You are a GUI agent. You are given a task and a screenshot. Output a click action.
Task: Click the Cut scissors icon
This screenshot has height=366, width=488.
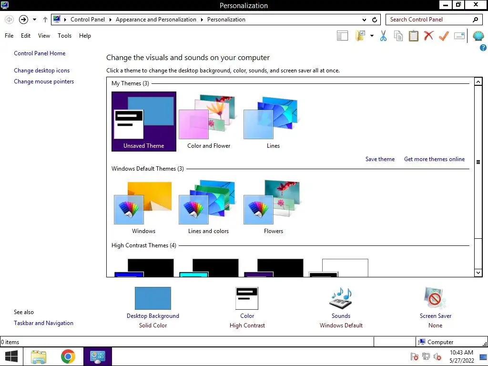click(384, 36)
